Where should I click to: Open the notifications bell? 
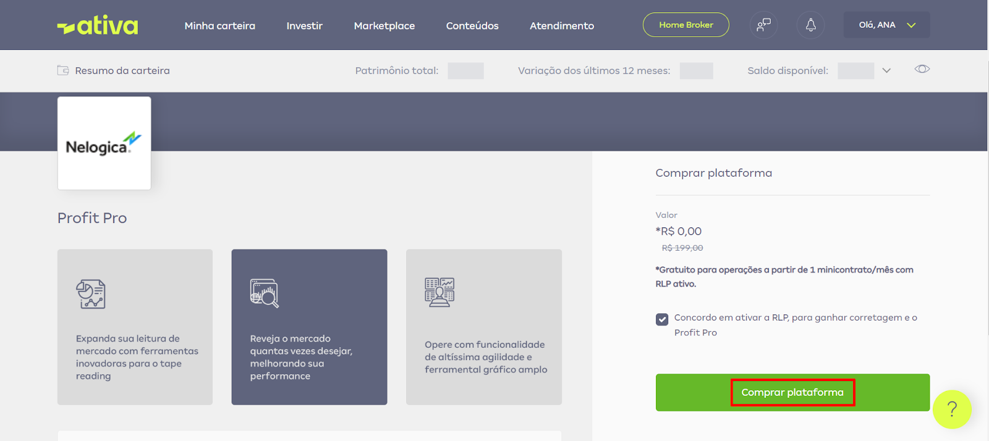[x=810, y=25]
